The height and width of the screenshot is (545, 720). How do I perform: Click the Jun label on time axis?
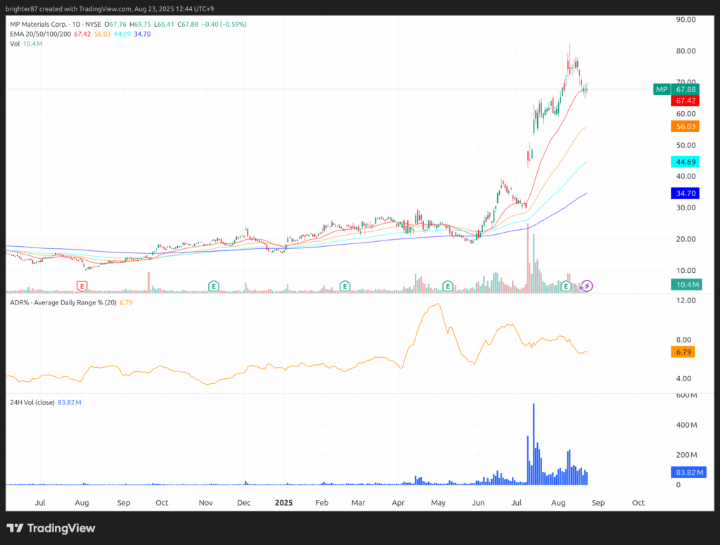[x=478, y=503]
